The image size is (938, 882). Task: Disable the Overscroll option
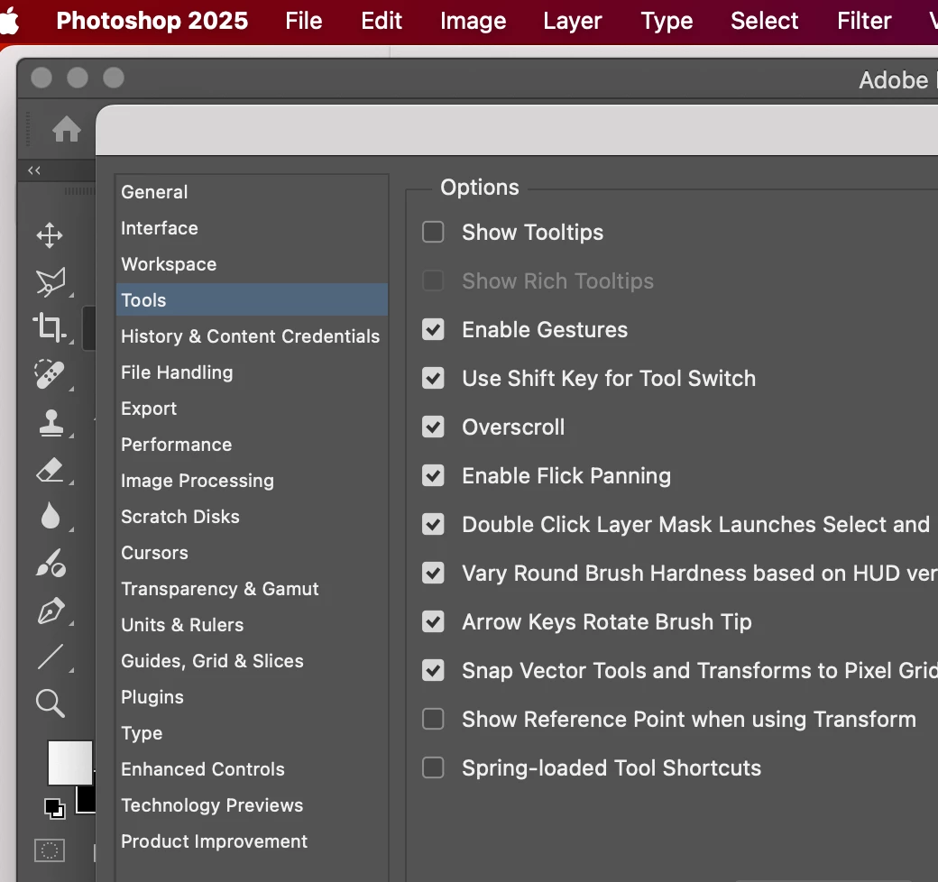point(433,427)
